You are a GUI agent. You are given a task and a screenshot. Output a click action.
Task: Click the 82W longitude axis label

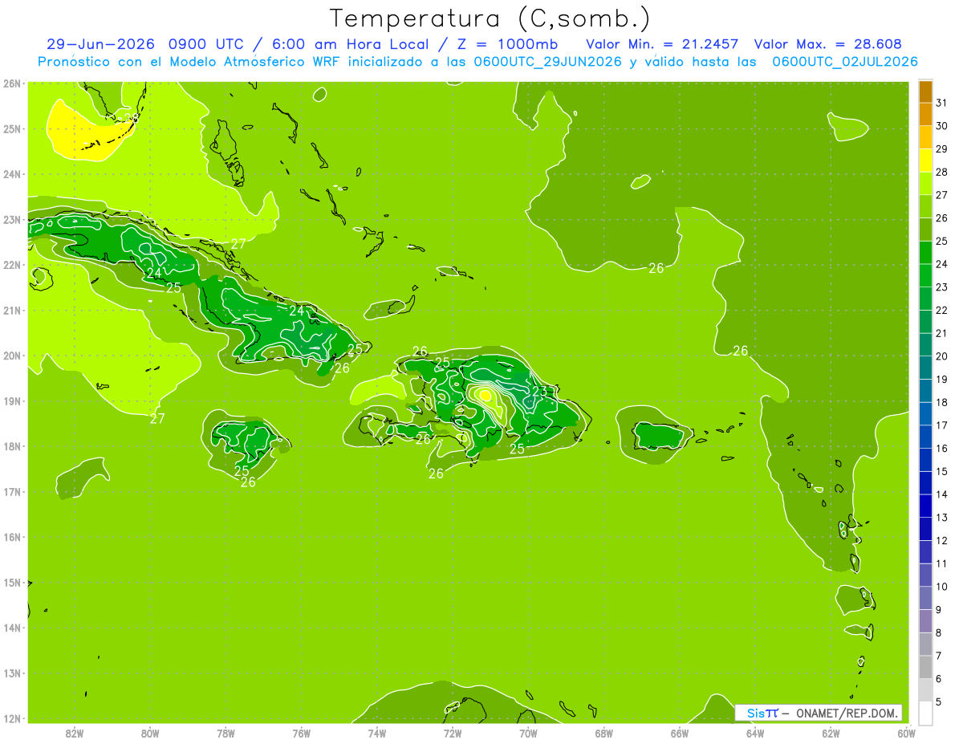coord(74,734)
